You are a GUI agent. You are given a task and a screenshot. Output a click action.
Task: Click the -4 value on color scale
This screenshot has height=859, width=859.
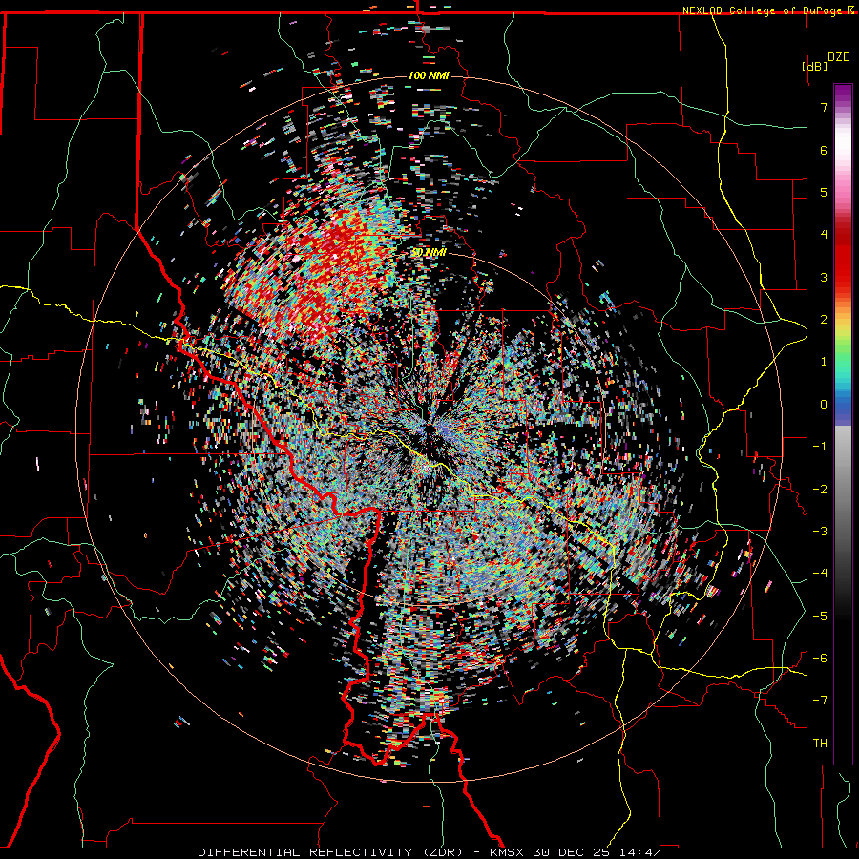(x=820, y=574)
